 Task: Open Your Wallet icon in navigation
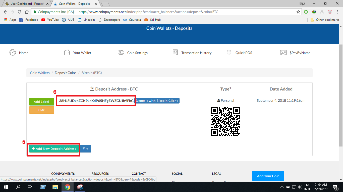coord(67,52)
